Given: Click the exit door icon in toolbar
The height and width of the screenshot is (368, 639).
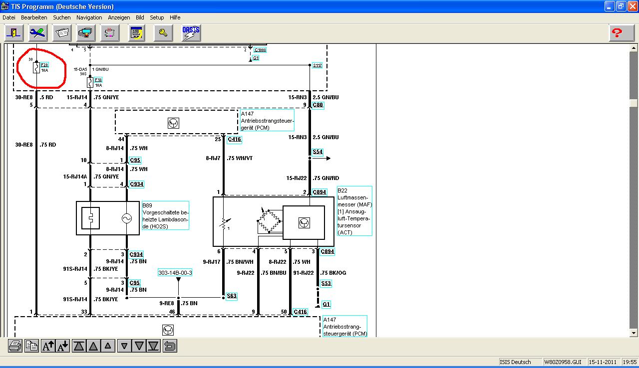Looking at the screenshot, I should (x=14, y=33).
